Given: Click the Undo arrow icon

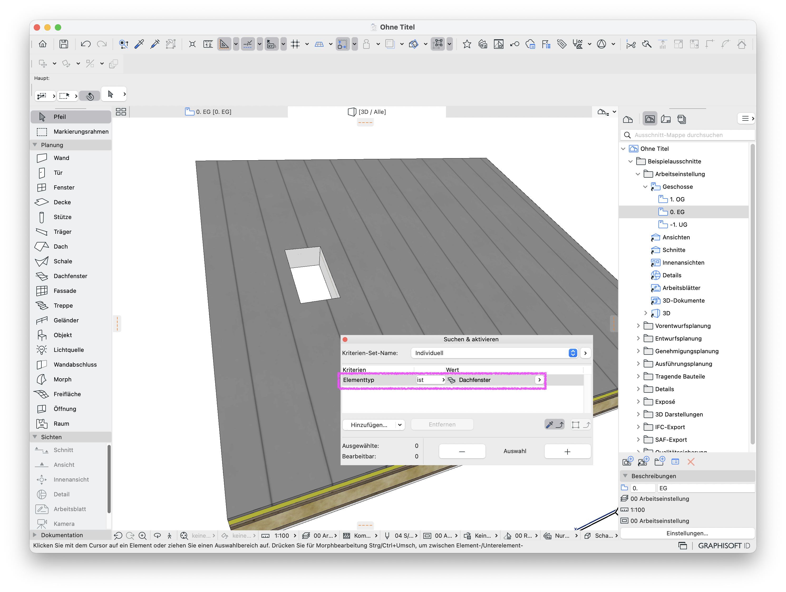Looking at the screenshot, I should (86, 44).
